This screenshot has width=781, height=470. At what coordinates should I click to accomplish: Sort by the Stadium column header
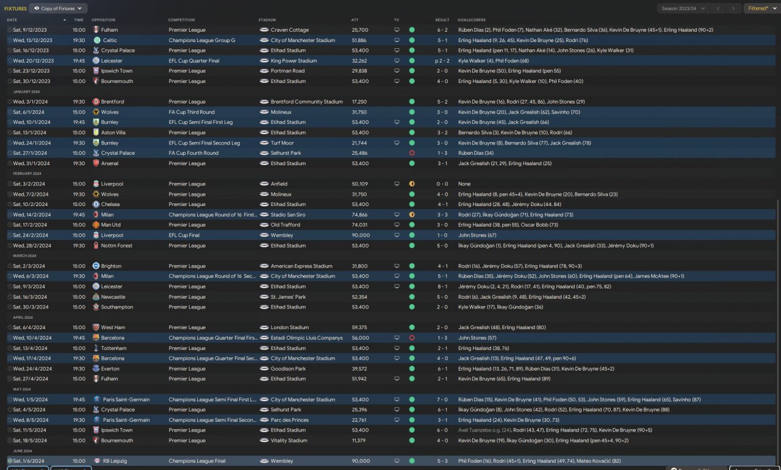[267, 20]
